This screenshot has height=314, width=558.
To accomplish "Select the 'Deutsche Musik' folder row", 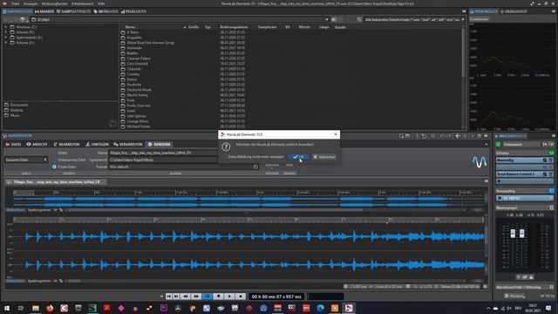I will point(139,90).
